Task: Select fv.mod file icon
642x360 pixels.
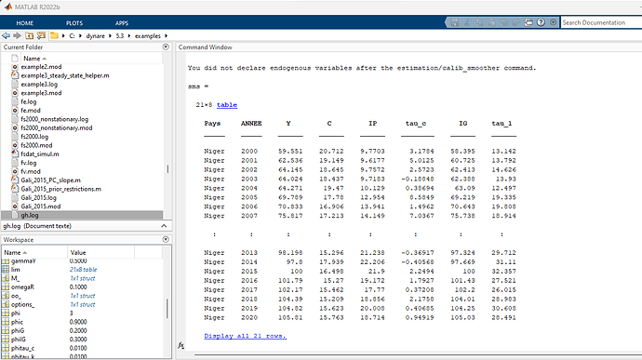Action: tap(15, 171)
